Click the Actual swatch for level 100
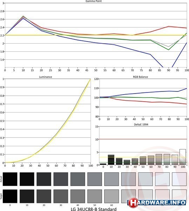 pos(179,179)
